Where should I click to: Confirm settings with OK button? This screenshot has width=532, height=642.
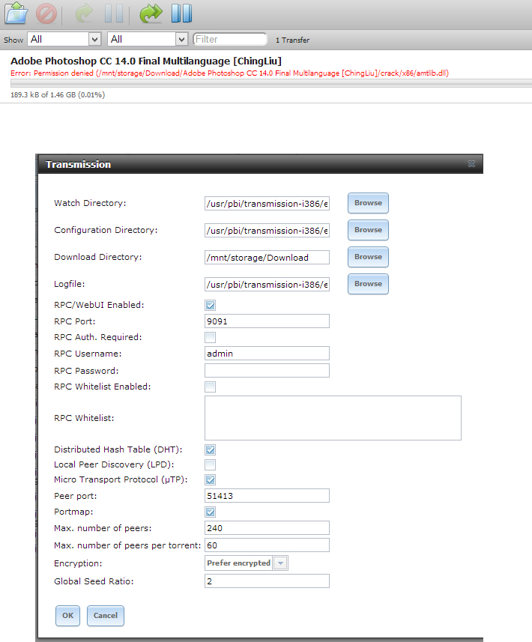(67, 616)
